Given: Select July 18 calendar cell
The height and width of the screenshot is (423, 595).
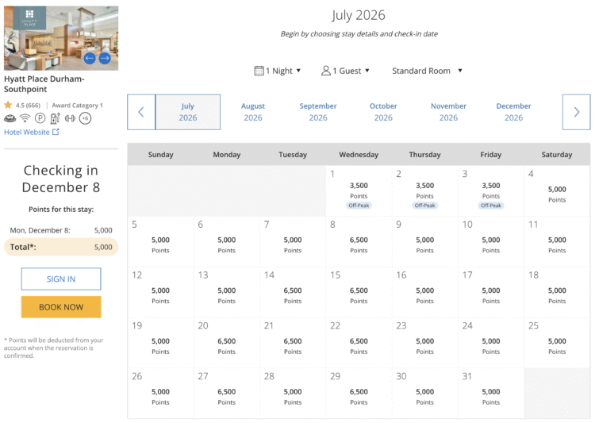Looking at the screenshot, I should pos(557,292).
